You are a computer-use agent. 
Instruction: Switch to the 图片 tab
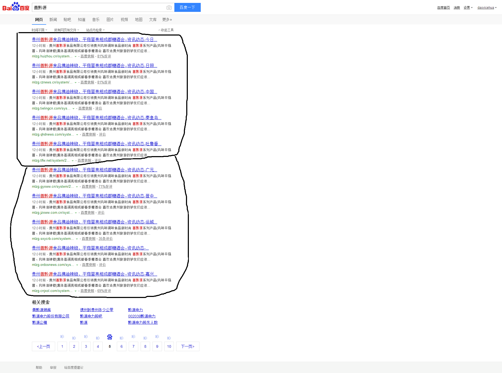(x=110, y=19)
